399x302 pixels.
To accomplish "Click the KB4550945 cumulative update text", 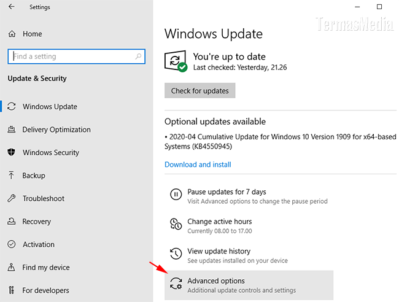I will pos(280,141).
